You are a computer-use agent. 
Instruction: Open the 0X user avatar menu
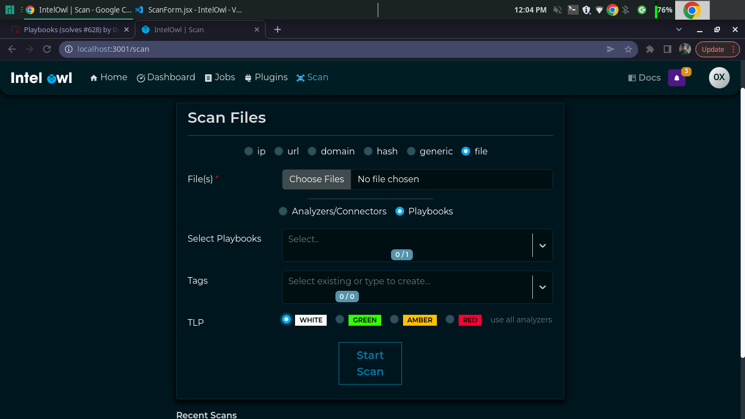pyautogui.click(x=719, y=77)
